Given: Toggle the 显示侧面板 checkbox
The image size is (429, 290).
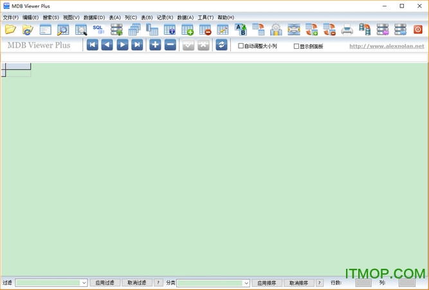Looking at the screenshot, I should [296, 46].
